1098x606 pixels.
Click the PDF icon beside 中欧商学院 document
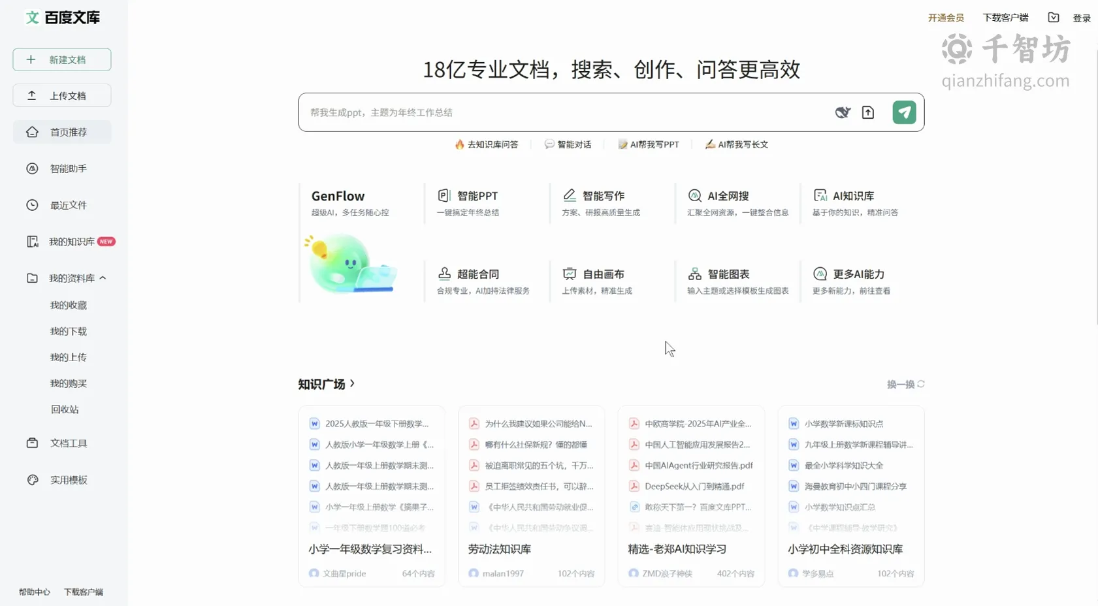[634, 424]
